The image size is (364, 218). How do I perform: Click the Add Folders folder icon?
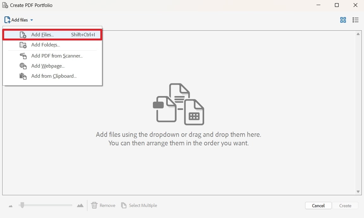[x=23, y=45]
